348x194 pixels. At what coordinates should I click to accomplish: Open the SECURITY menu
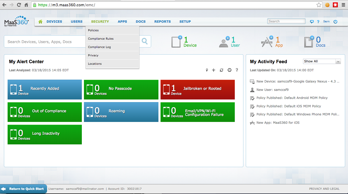(x=100, y=22)
